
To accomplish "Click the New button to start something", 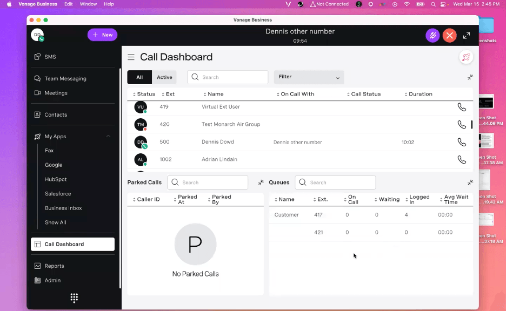I will [x=102, y=35].
